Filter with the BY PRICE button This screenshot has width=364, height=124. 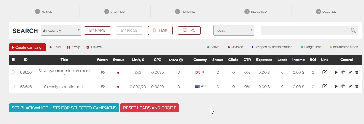pos(129,30)
